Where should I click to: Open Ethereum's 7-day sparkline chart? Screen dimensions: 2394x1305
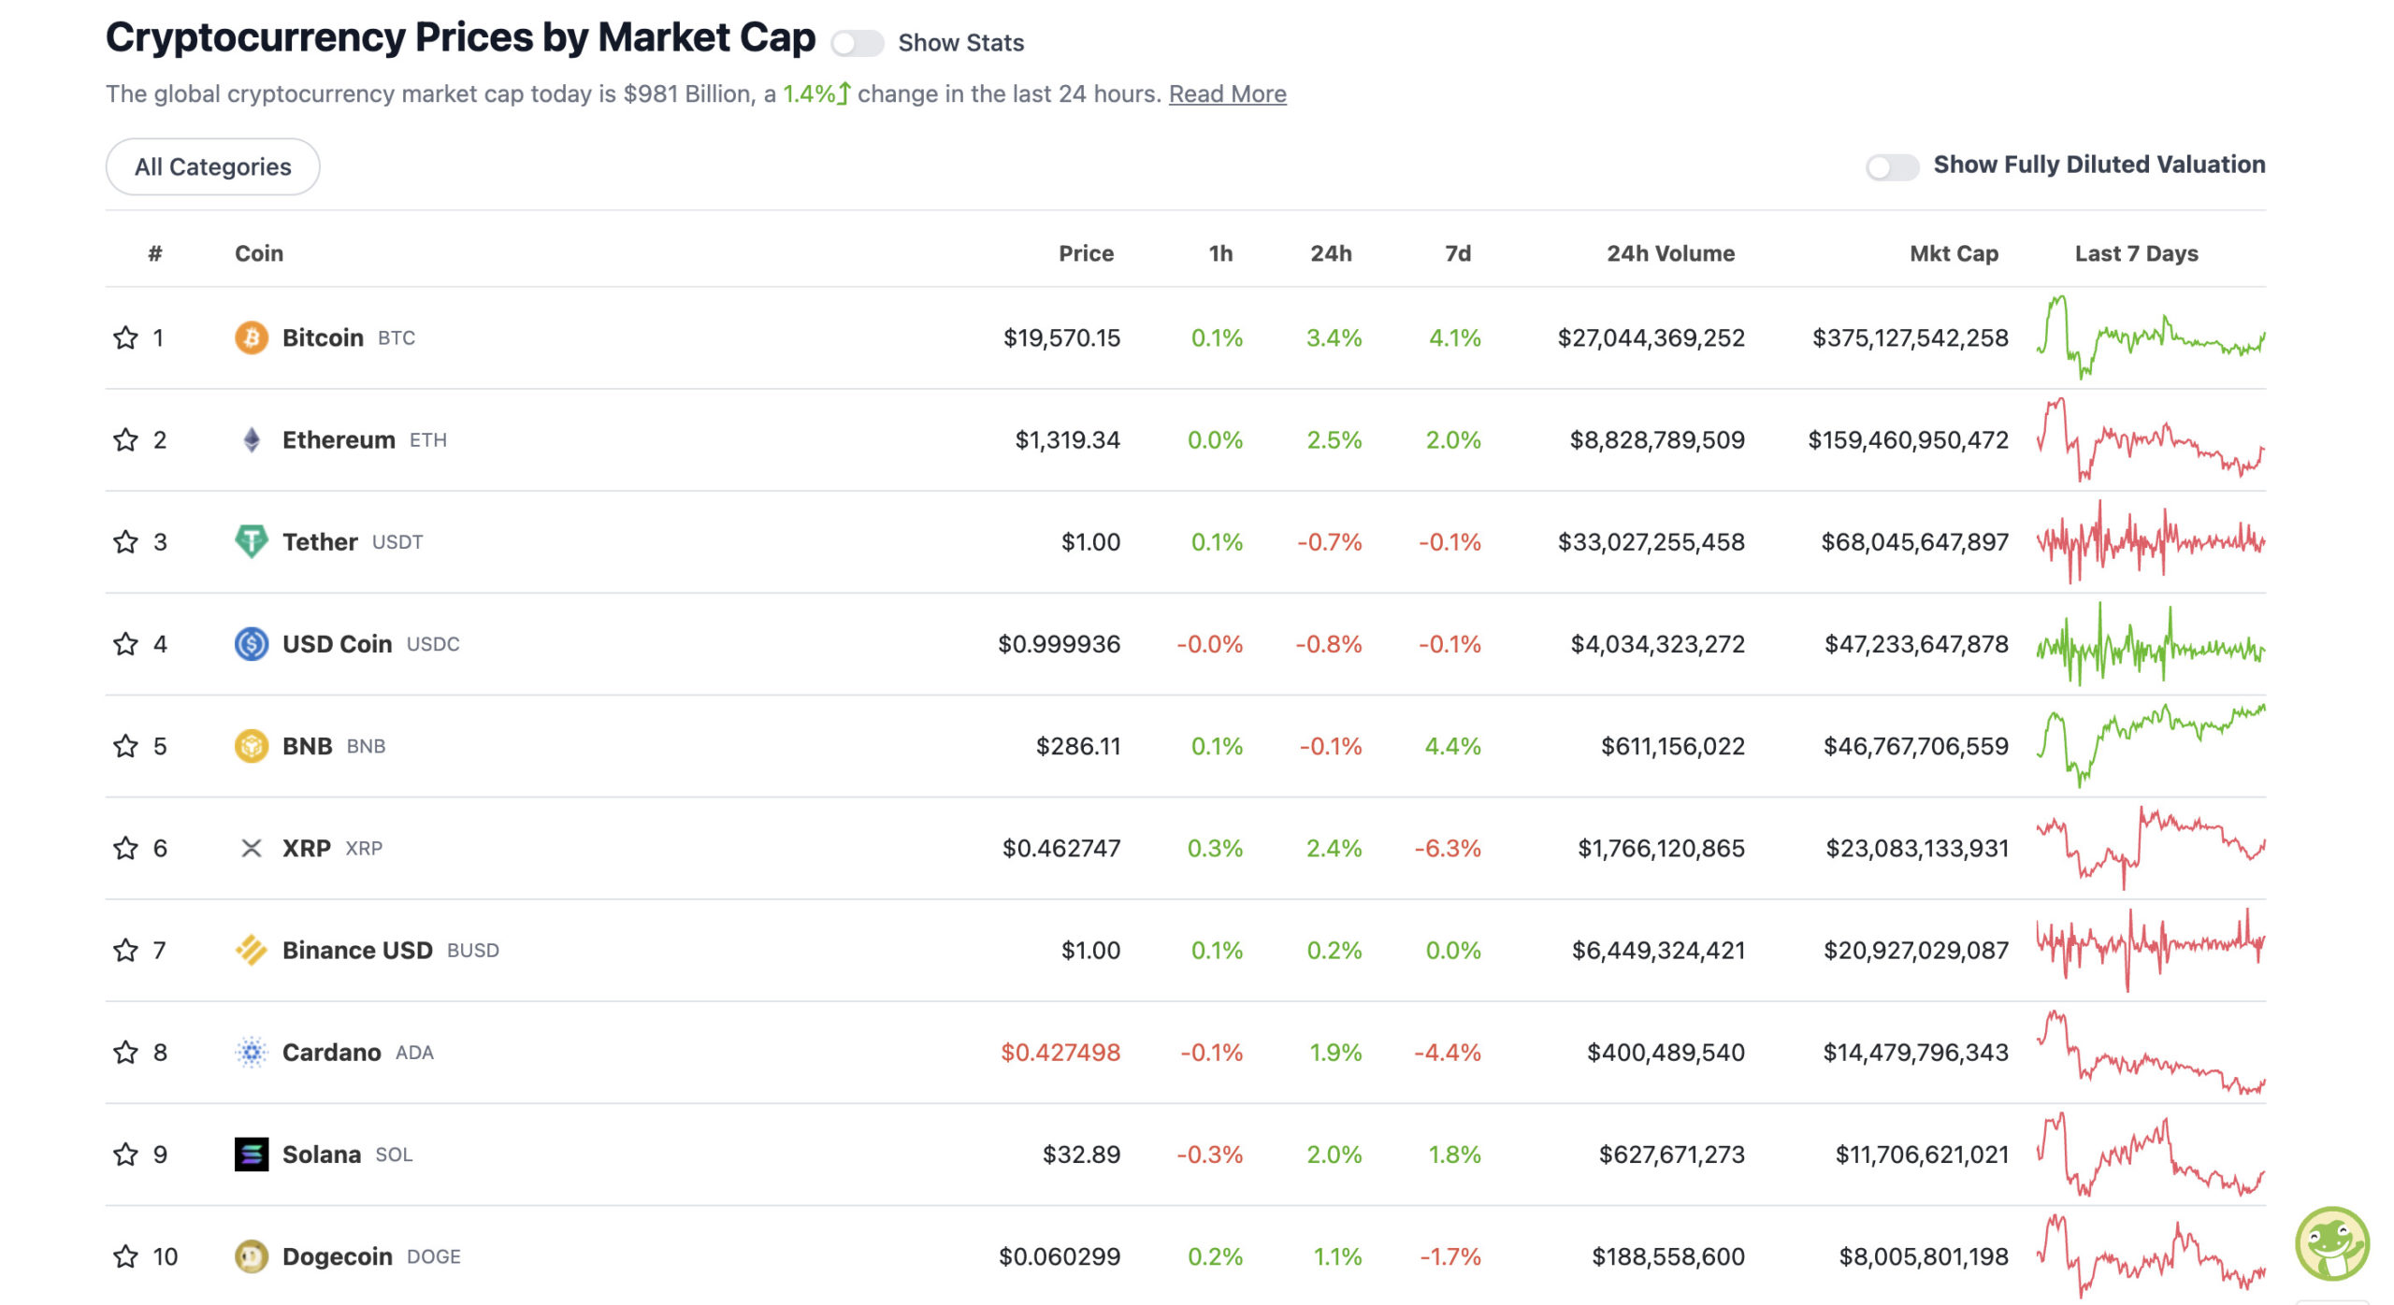[2151, 439]
